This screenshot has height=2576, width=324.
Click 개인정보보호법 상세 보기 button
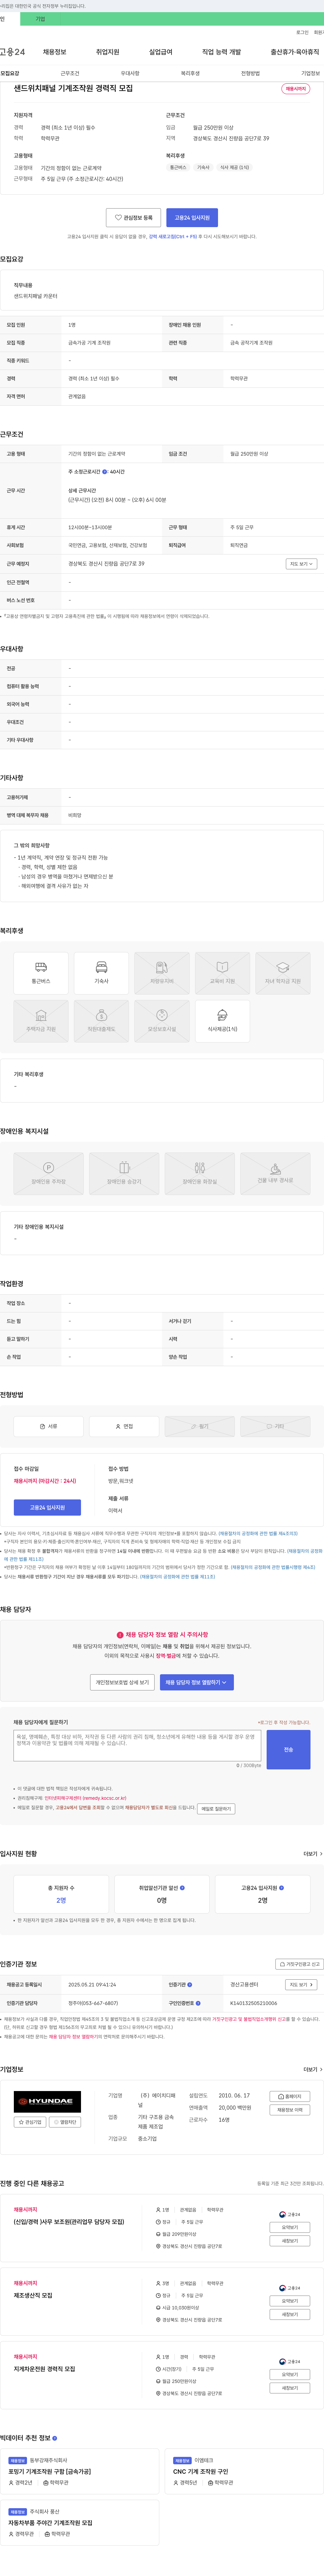click(x=122, y=1682)
